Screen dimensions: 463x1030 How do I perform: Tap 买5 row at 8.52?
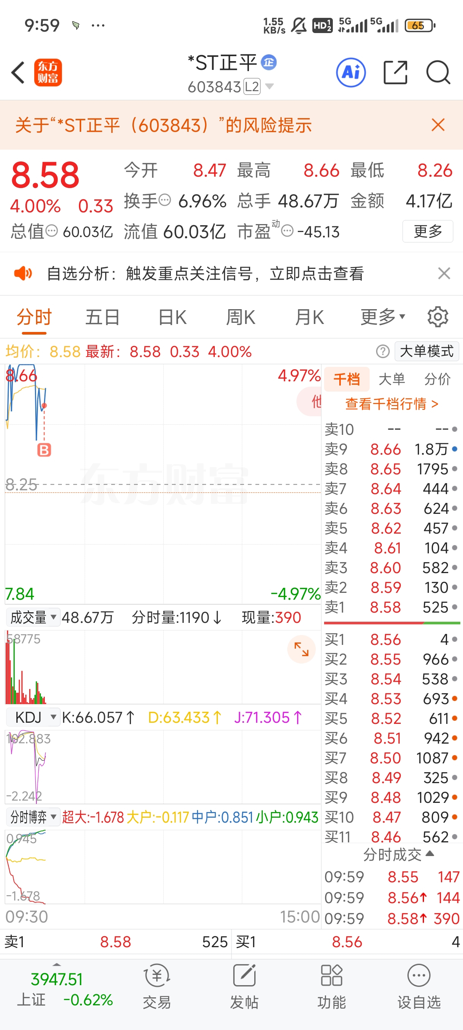[392, 718]
